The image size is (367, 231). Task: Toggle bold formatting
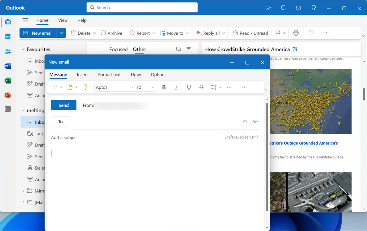(164, 87)
